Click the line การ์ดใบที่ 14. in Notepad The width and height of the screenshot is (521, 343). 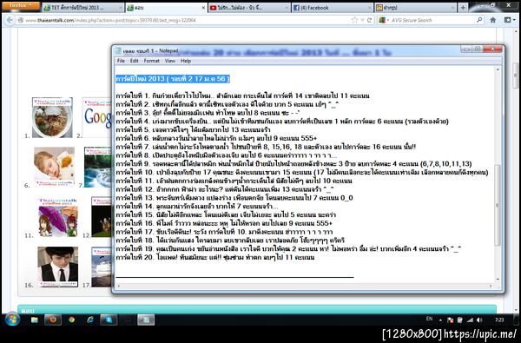click(x=197, y=207)
